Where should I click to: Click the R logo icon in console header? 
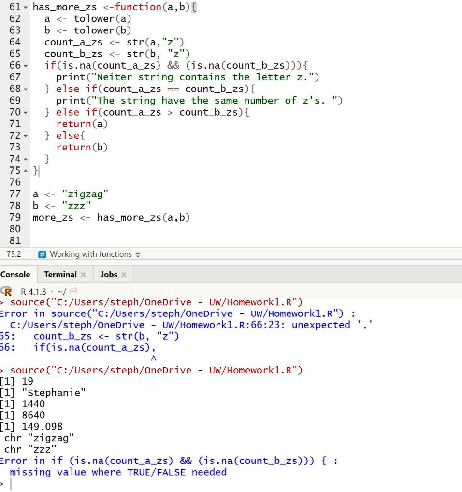coord(6,291)
